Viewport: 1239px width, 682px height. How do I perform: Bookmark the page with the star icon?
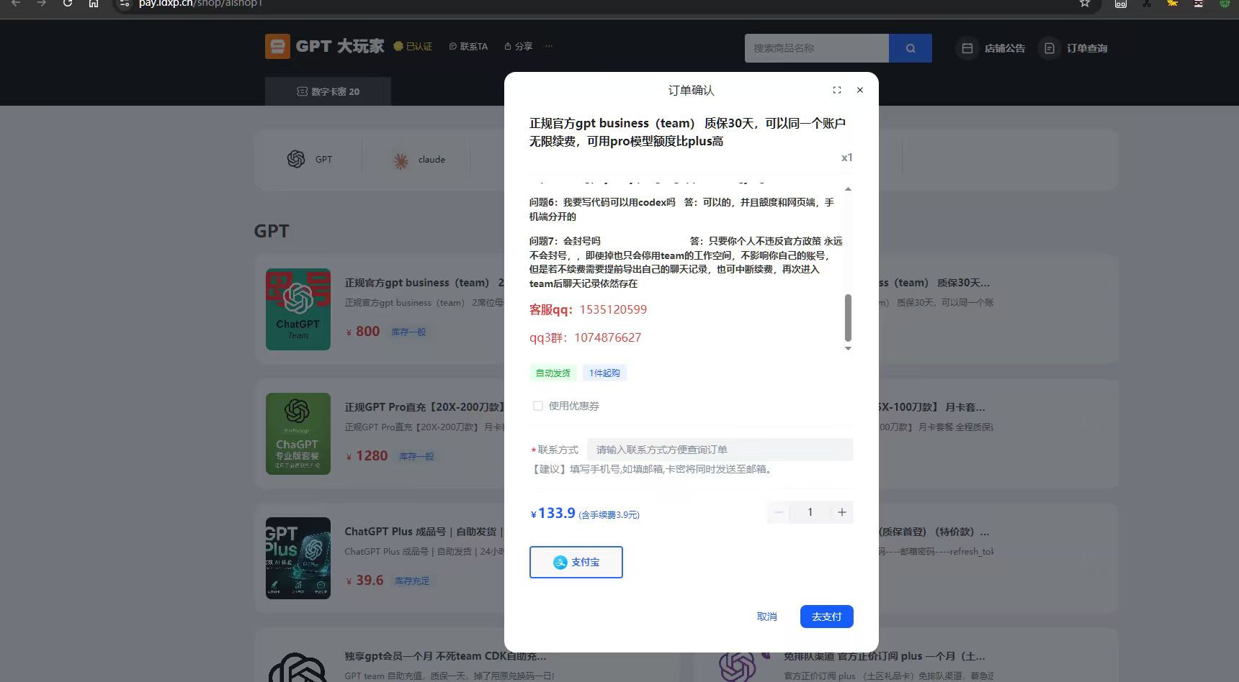(x=1084, y=4)
